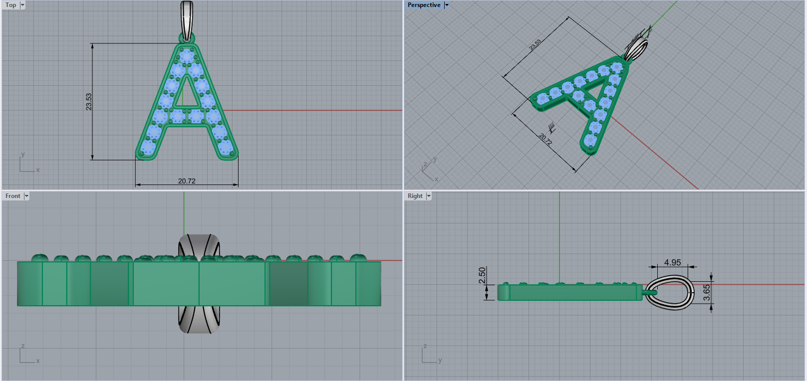
Task: Select the 23.53 dimension in Perspective view
Action: click(535, 45)
